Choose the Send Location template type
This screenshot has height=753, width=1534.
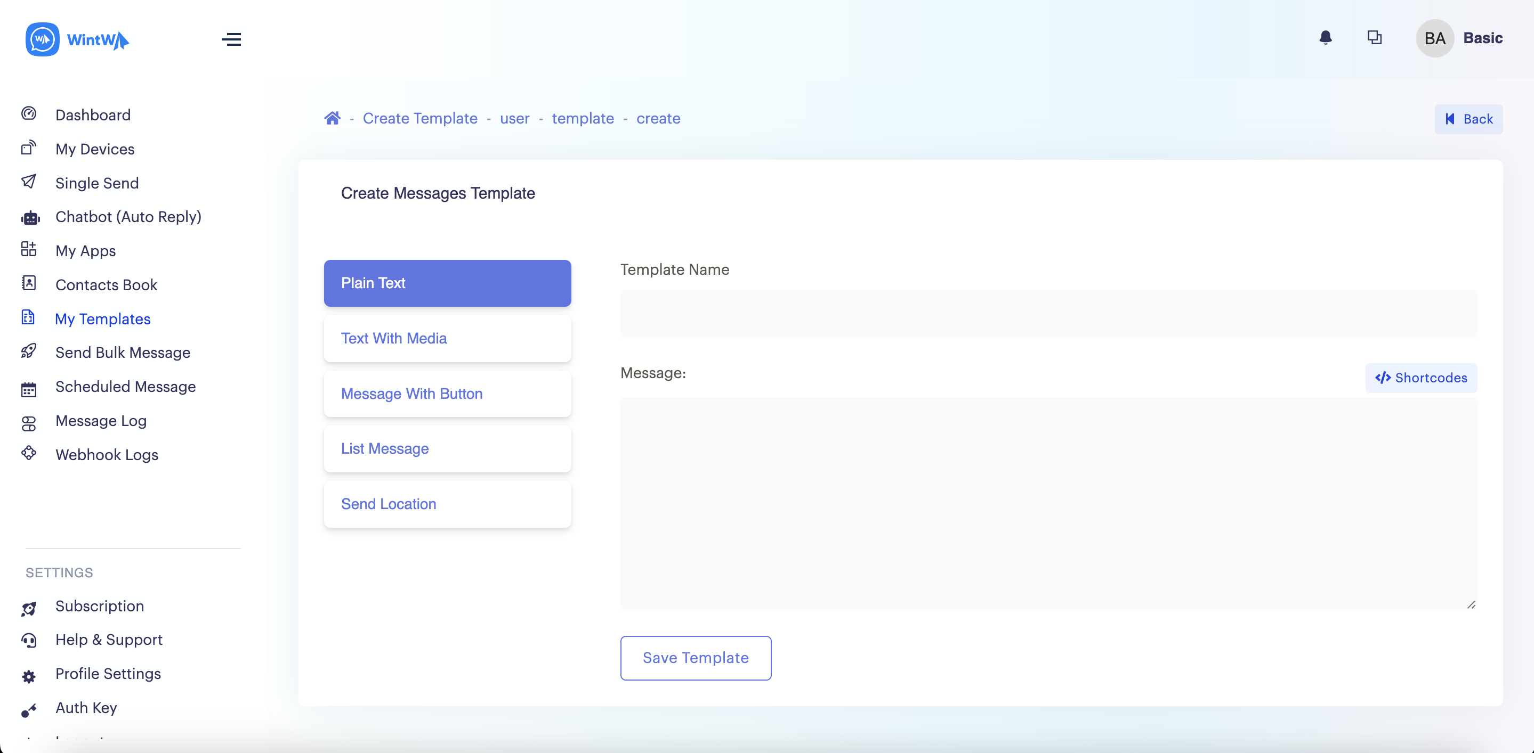[x=447, y=504]
